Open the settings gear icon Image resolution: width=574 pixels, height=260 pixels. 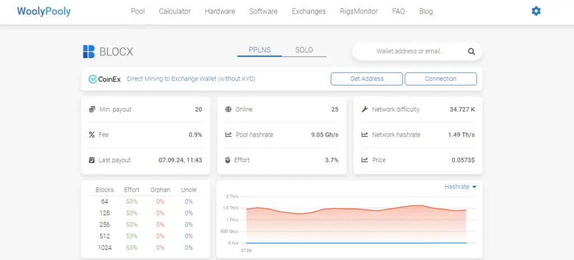pyautogui.click(x=536, y=11)
